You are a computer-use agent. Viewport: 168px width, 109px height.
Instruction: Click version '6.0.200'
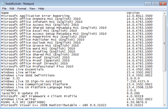click(133, 93)
